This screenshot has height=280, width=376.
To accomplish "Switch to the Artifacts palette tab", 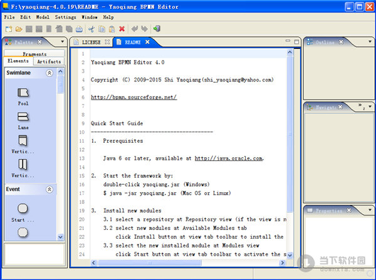I will 49,61.
